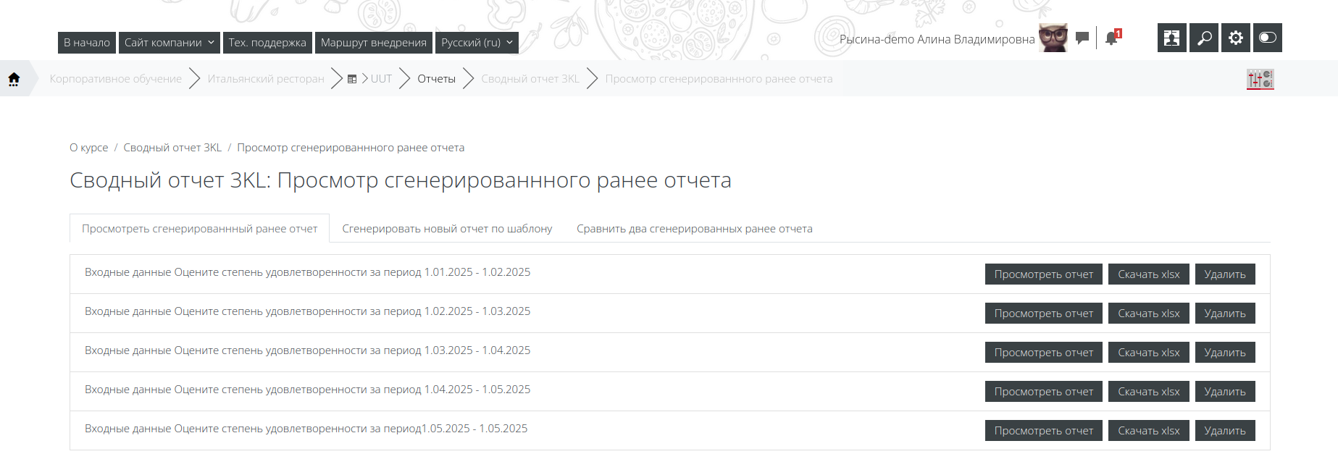Click "Тех. поддержка" in top menu
This screenshot has width=1338, height=475.
pyautogui.click(x=267, y=43)
